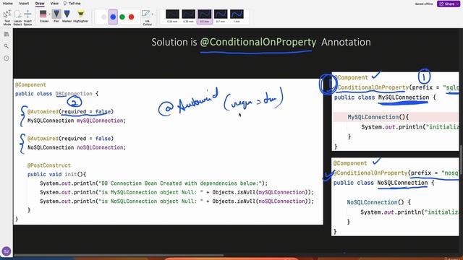Click the @PostConstruct annotation text
Viewport: 463px width, 260px height.
click(49, 165)
